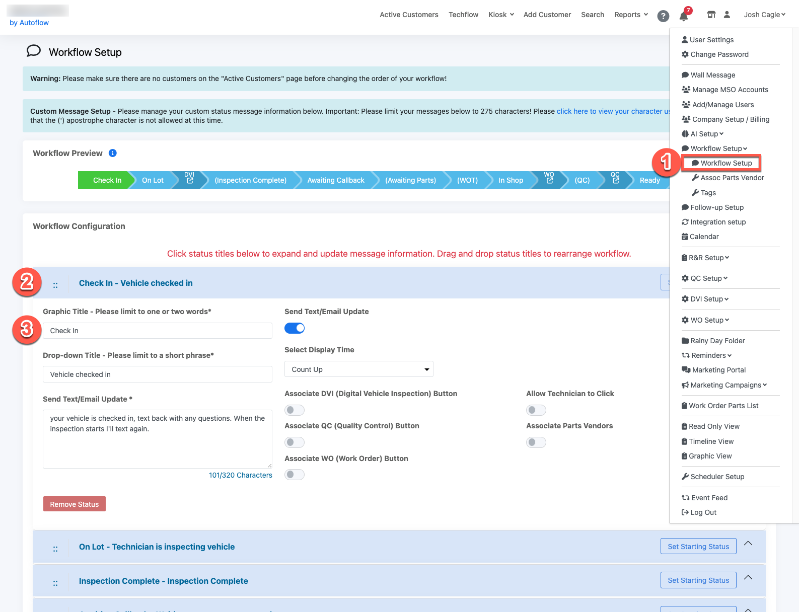Screen dimensions: 799x612
Task: Open Add Customer page
Action: tap(547, 15)
